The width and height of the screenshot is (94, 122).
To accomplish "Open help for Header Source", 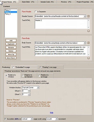I will pos(88,16).
